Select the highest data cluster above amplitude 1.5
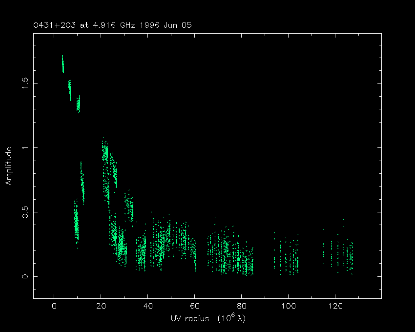415x332 pixels. [62, 64]
